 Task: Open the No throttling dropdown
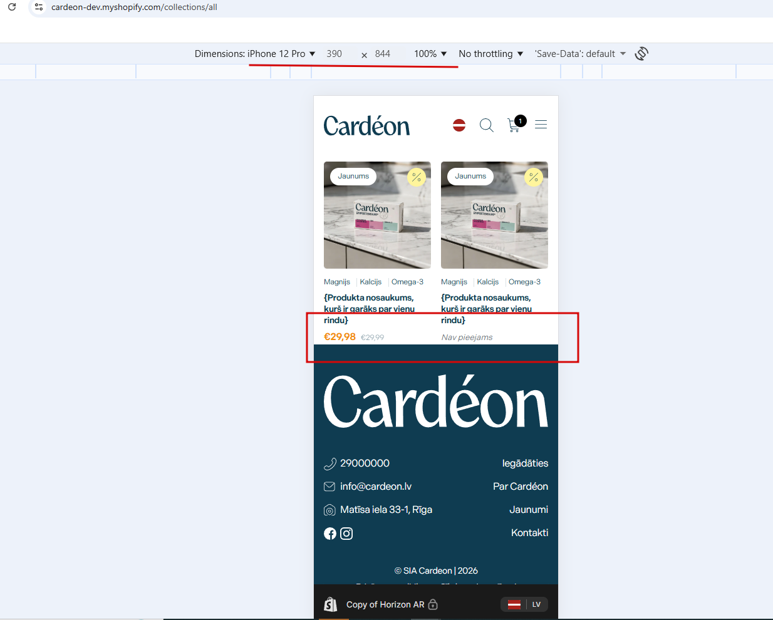pyautogui.click(x=491, y=54)
